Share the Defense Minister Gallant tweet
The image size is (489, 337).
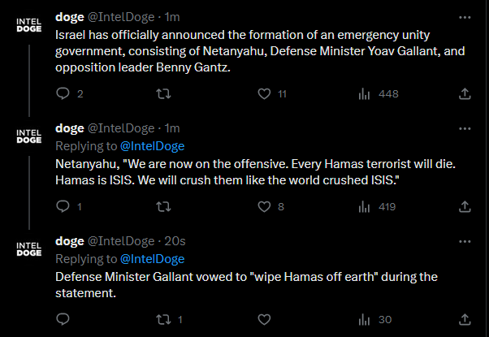(465, 319)
